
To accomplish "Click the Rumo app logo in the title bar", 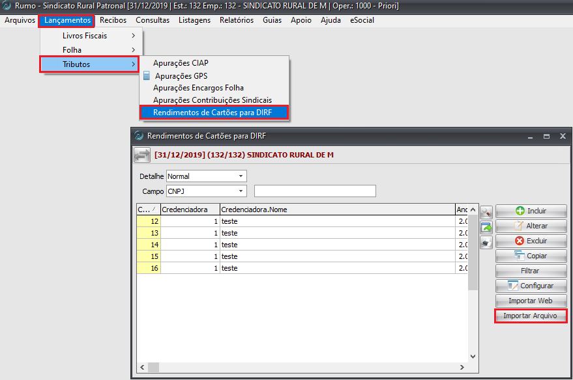I will [7, 6].
